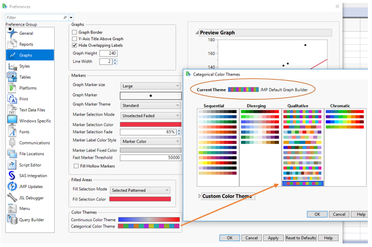
Task: Click the Platforms preference group icon
Action: 12,88
